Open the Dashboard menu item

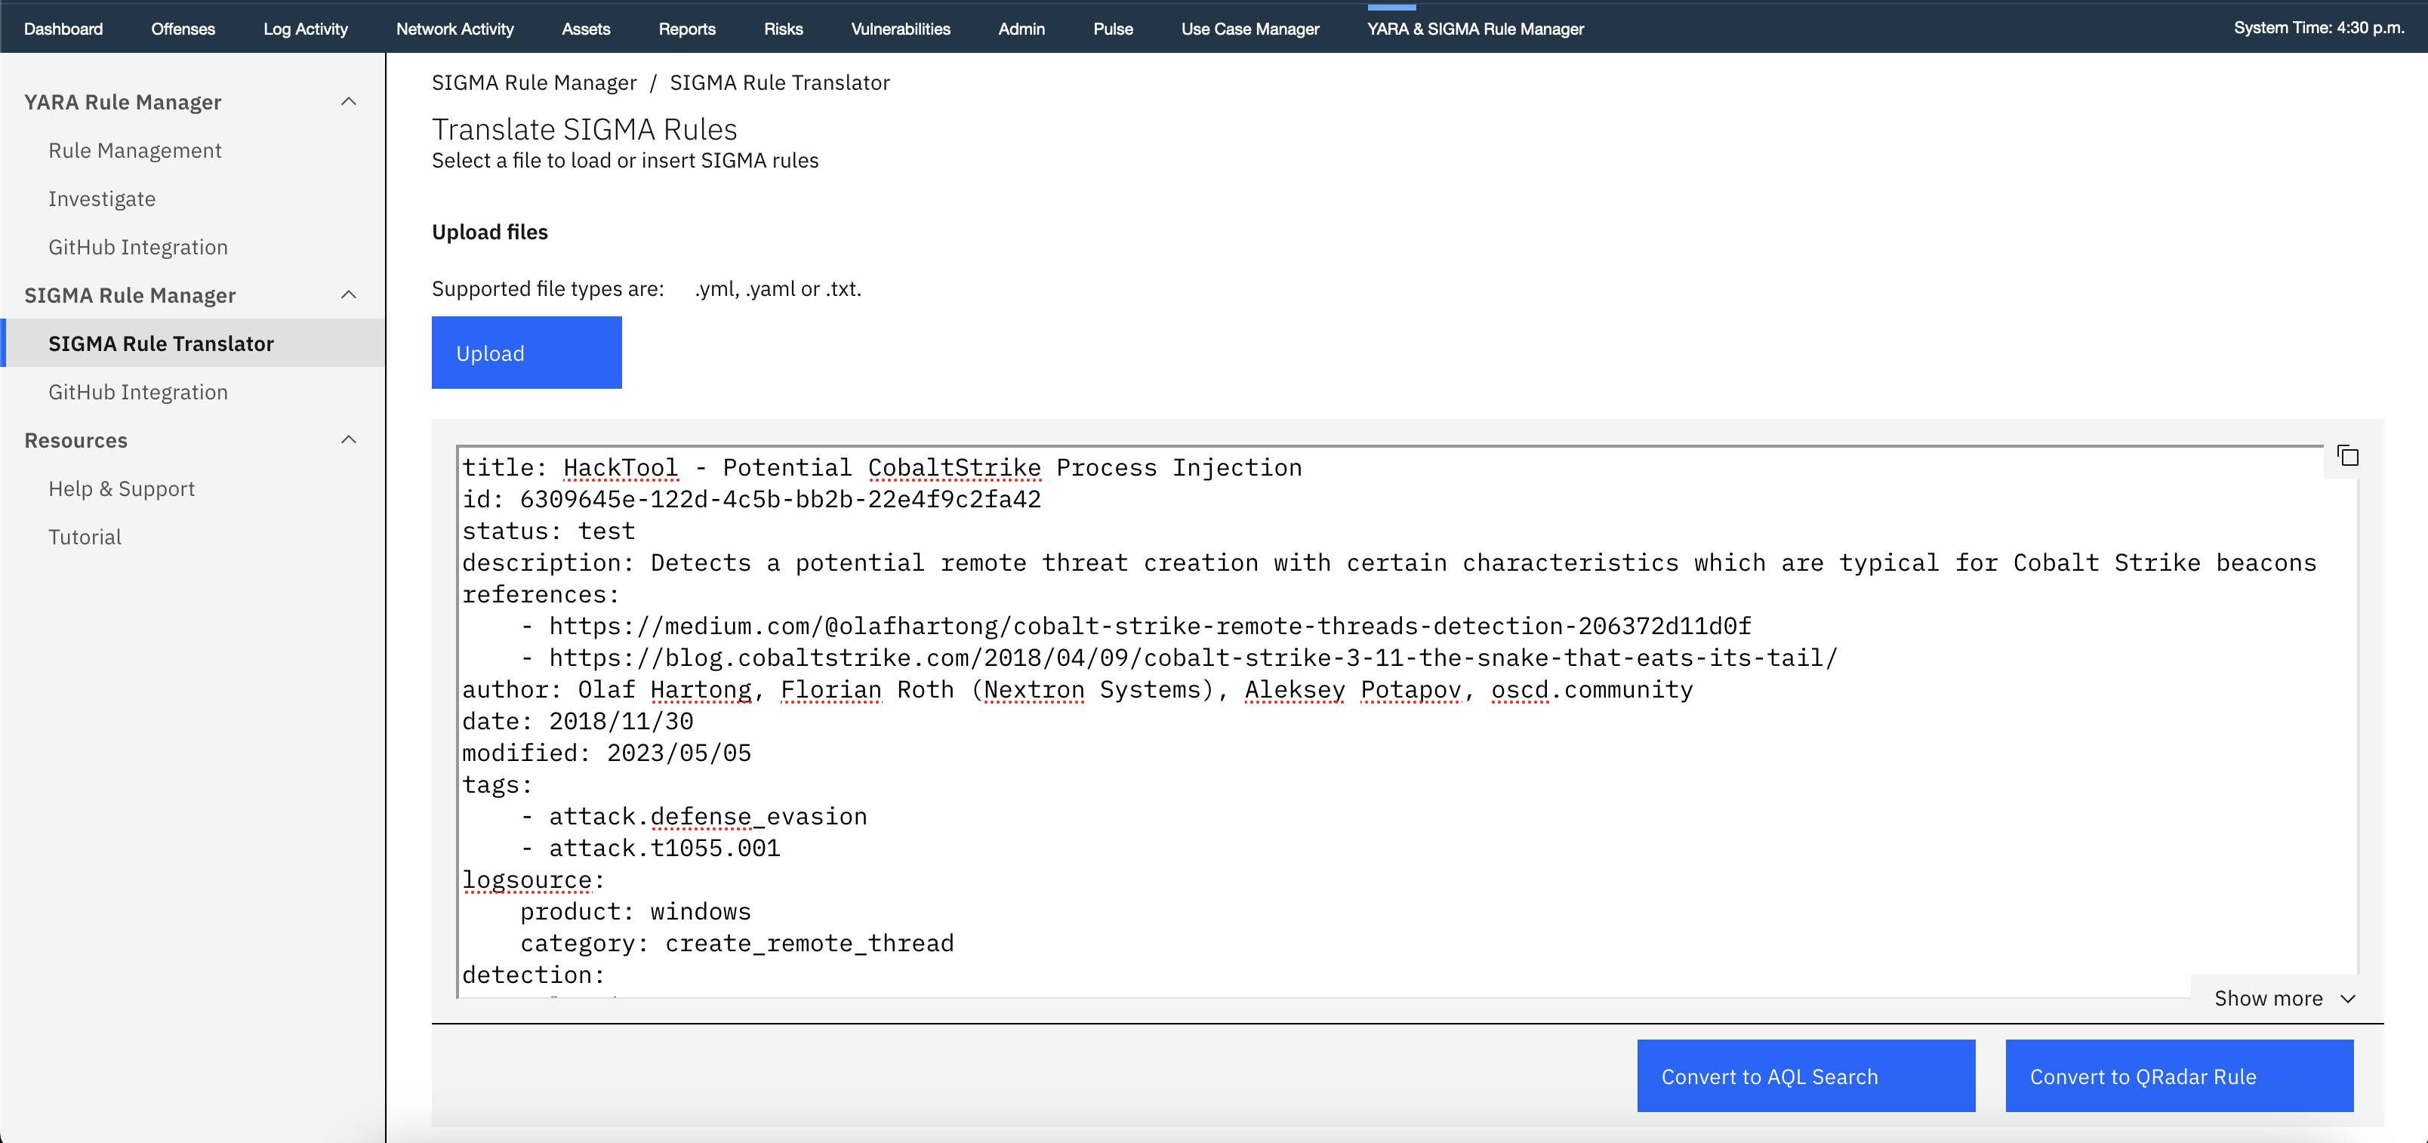pyautogui.click(x=63, y=28)
